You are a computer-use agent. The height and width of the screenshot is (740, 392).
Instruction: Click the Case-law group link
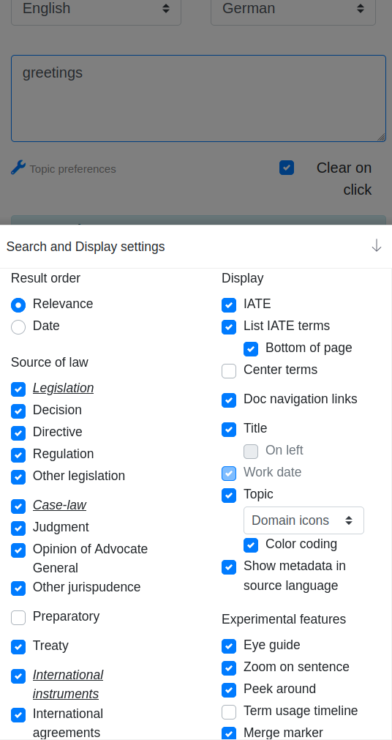[59, 505]
